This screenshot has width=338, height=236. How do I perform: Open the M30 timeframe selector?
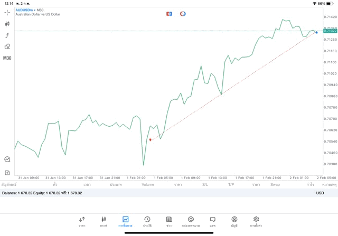(7, 58)
